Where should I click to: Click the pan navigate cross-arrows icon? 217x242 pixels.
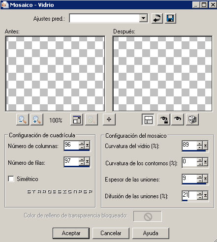tap(109, 120)
